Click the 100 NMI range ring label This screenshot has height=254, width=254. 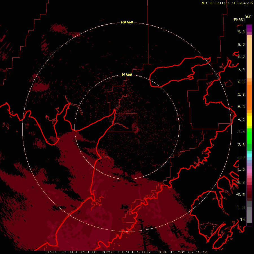127,22
